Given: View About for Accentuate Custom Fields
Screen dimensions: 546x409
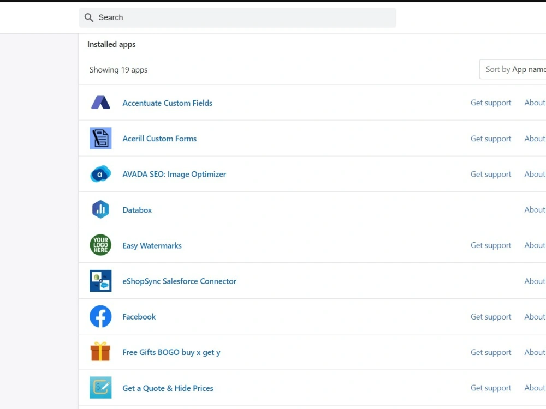Looking at the screenshot, I should click(x=535, y=103).
